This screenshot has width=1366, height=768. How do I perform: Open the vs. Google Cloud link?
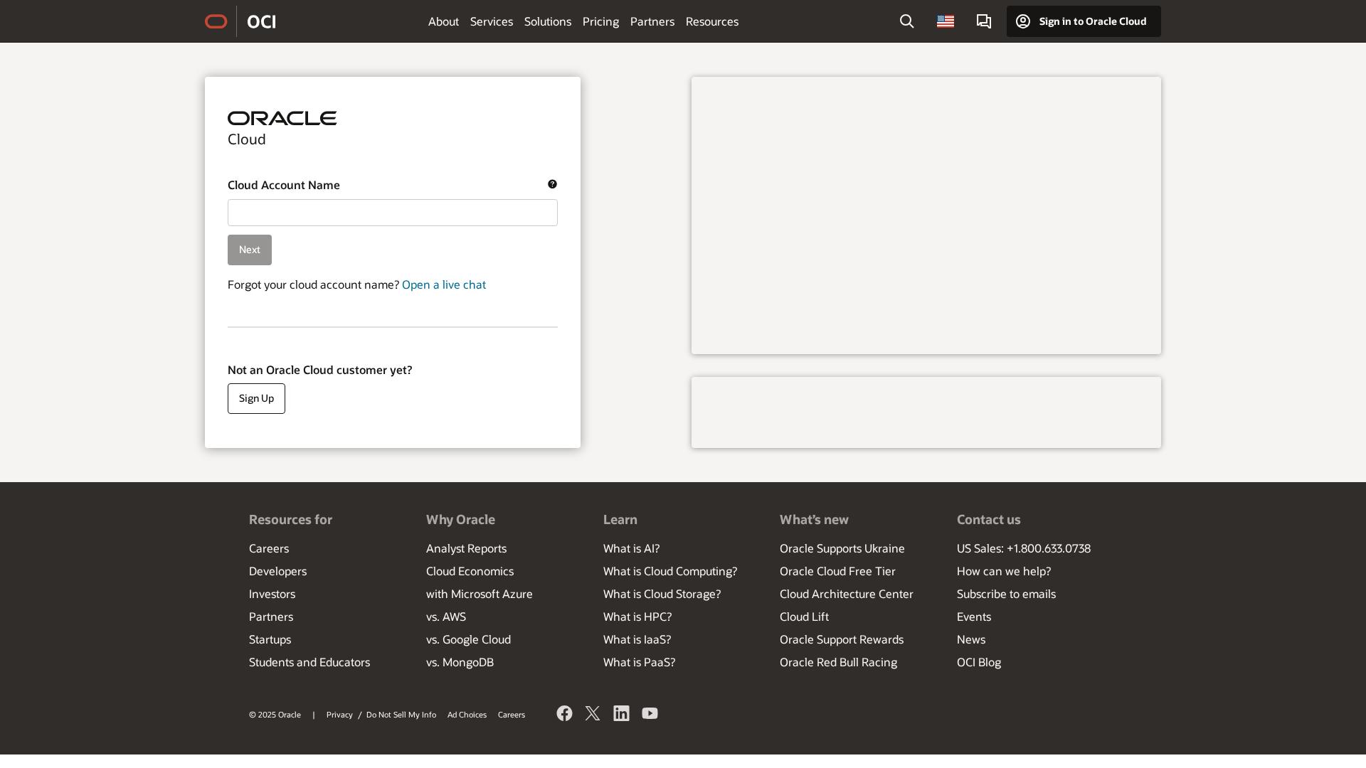[x=468, y=639]
